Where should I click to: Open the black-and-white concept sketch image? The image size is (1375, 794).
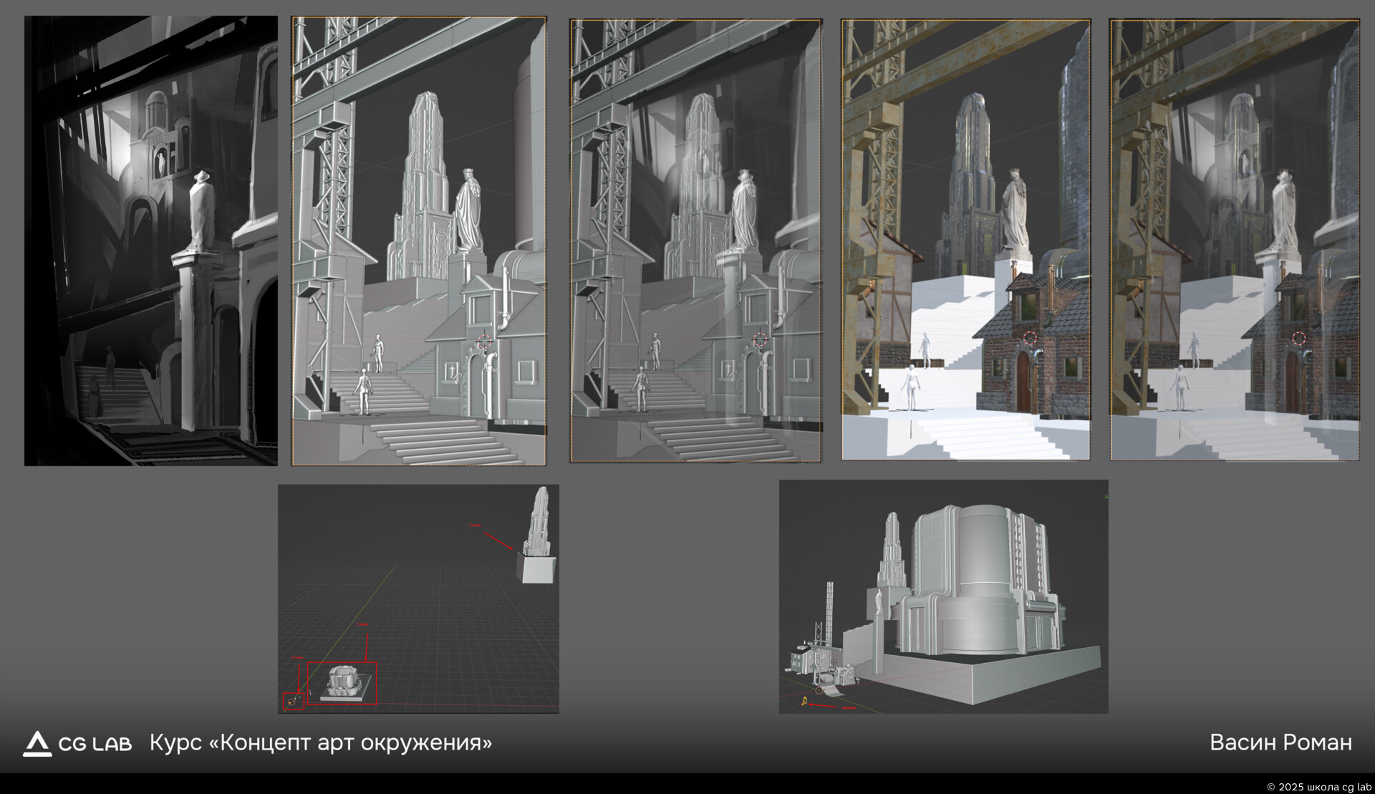(151, 241)
